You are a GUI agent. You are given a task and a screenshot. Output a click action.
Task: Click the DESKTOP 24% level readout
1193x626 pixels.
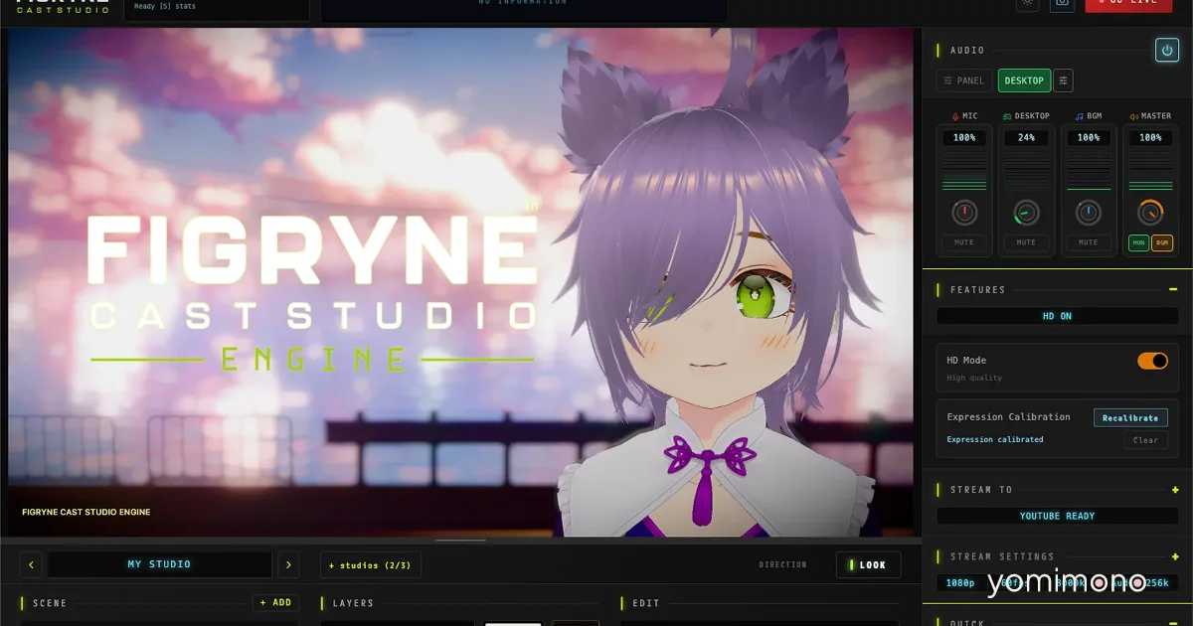1026,138
